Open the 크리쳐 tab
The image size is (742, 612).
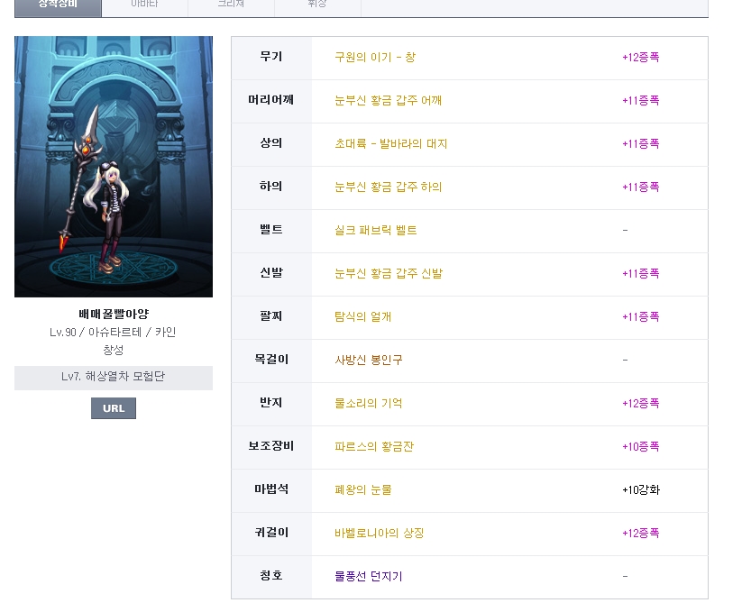coord(231,5)
